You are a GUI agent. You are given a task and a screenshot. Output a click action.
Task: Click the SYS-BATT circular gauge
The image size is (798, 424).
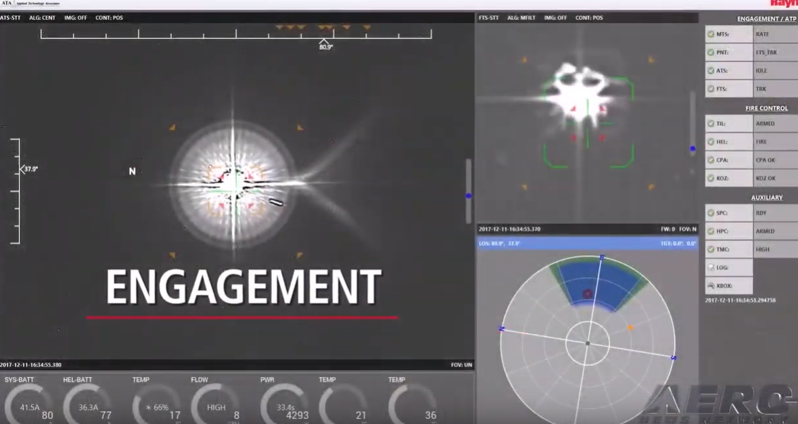pos(29,405)
